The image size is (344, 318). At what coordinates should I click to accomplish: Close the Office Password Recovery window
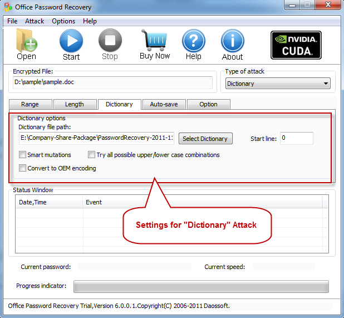click(328, 5)
